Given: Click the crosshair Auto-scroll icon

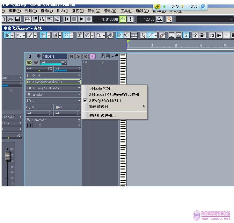Looking at the screenshot, I should coord(127,35).
